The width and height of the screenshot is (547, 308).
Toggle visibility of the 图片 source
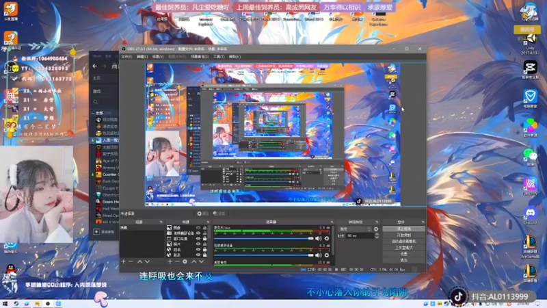click(x=198, y=244)
